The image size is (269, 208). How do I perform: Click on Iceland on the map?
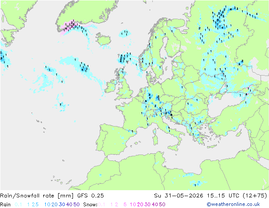point(104,39)
